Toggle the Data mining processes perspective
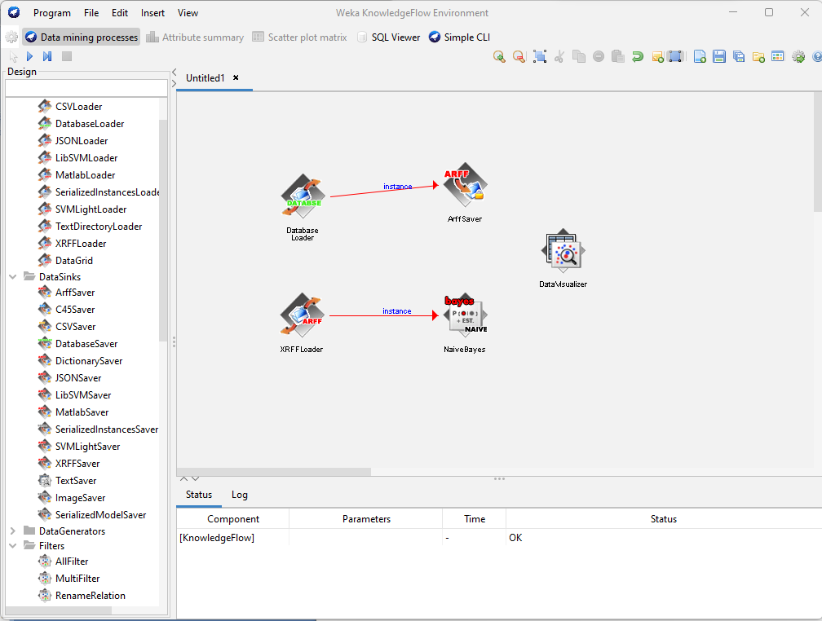 (x=82, y=37)
